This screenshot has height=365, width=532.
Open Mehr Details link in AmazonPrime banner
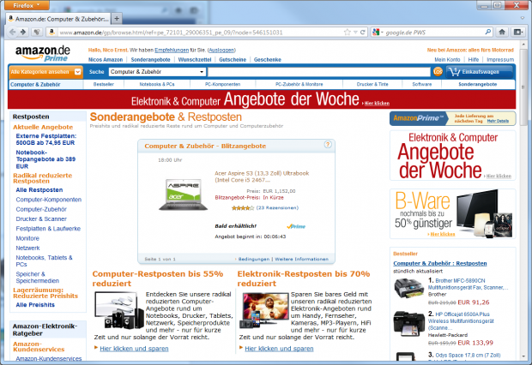[x=498, y=121]
